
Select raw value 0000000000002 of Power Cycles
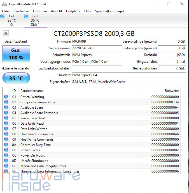165,150
